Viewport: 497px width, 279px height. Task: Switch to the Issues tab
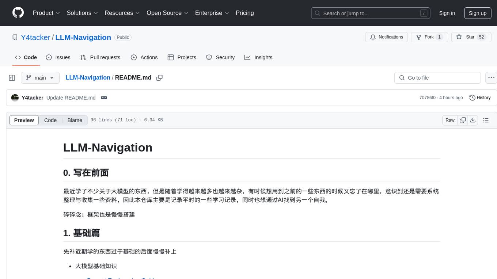58,57
